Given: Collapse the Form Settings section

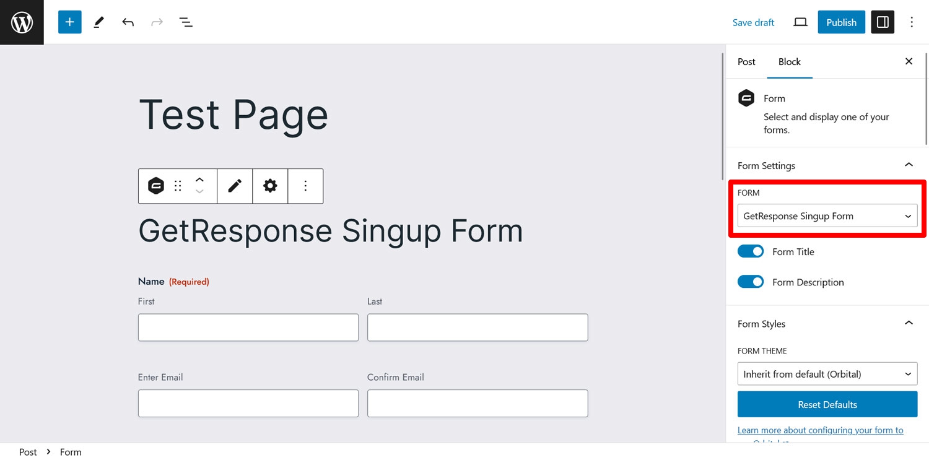Looking at the screenshot, I should click(x=909, y=165).
